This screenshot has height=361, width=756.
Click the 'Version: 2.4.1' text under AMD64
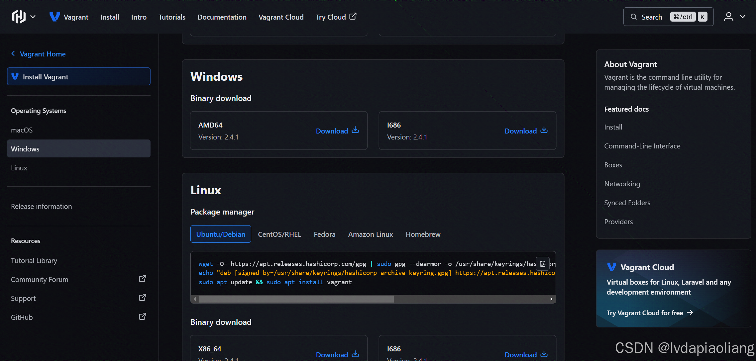point(218,137)
